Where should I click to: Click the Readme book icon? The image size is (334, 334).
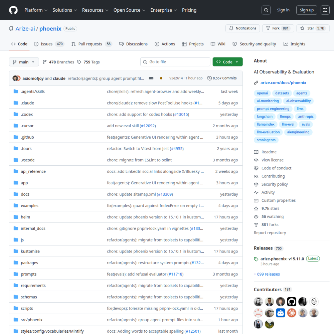pyautogui.click(x=256, y=152)
